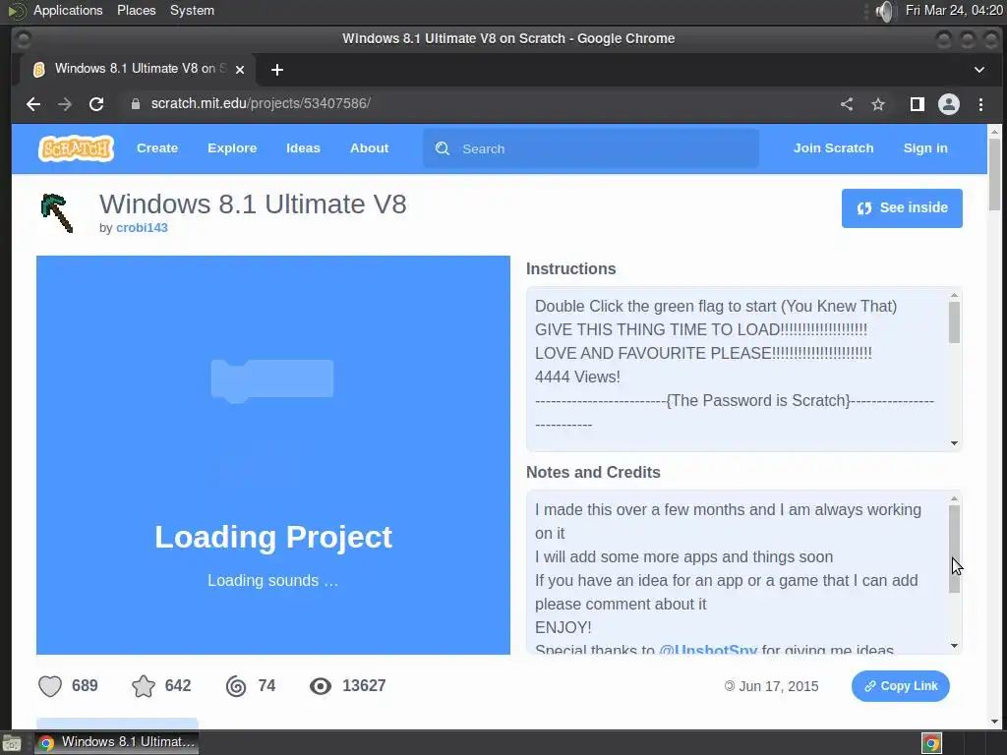
Task: Click Sign in link
Action: 925,148
